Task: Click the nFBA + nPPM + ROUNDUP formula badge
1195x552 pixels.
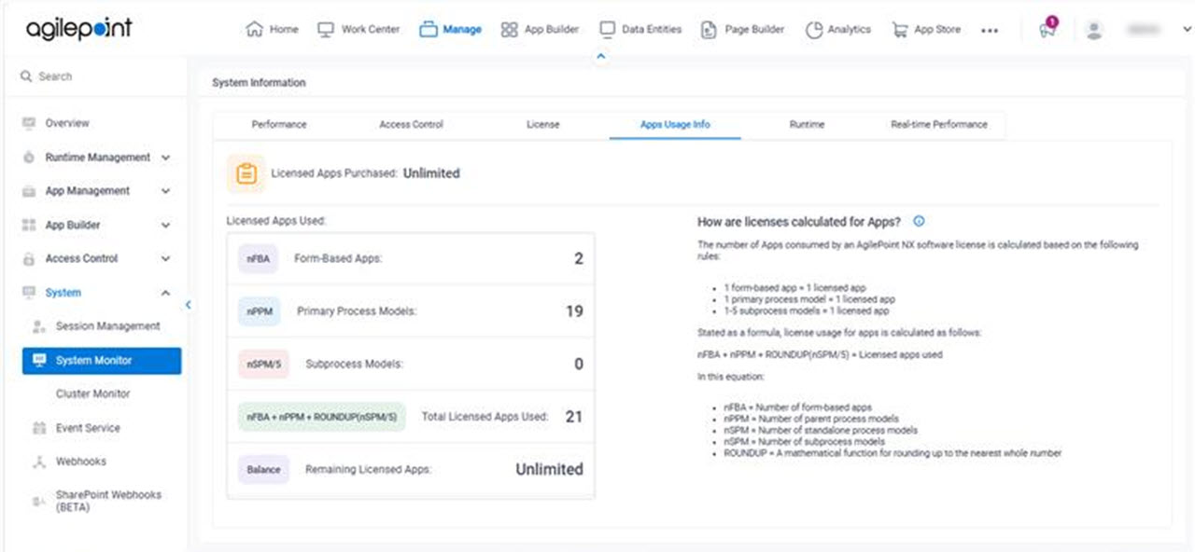Action: point(321,417)
